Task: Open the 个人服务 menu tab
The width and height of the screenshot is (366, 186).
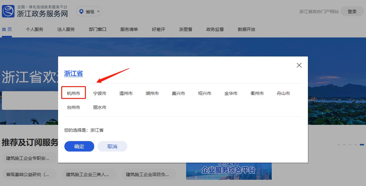Action: pyautogui.click(x=34, y=29)
